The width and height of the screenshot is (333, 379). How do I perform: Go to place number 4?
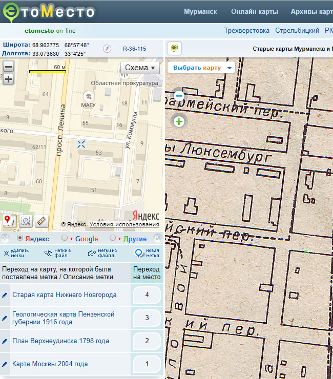point(147,295)
